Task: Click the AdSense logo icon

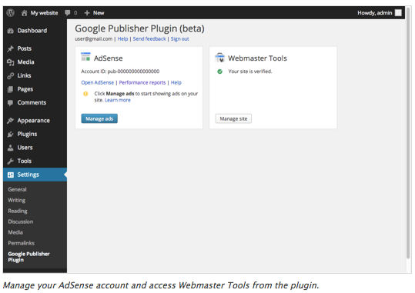Action: 85,57
